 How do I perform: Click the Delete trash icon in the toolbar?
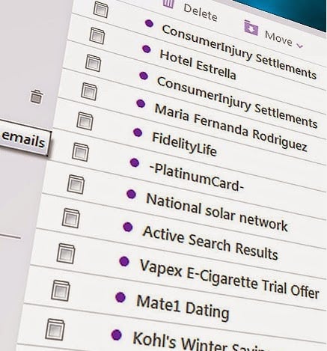coord(168,4)
